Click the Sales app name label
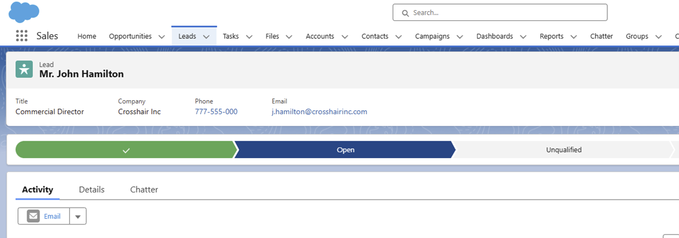 click(x=47, y=36)
